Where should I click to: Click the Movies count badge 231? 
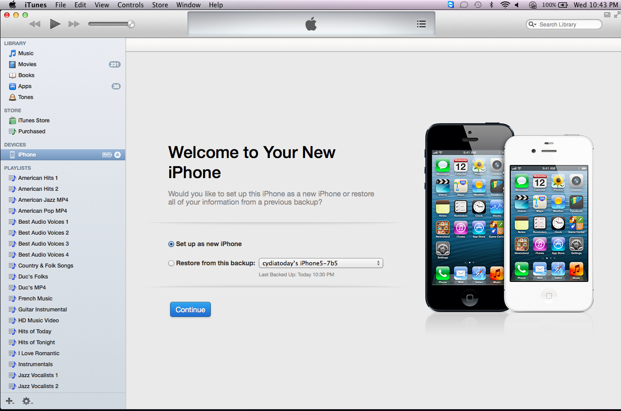coord(115,64)
